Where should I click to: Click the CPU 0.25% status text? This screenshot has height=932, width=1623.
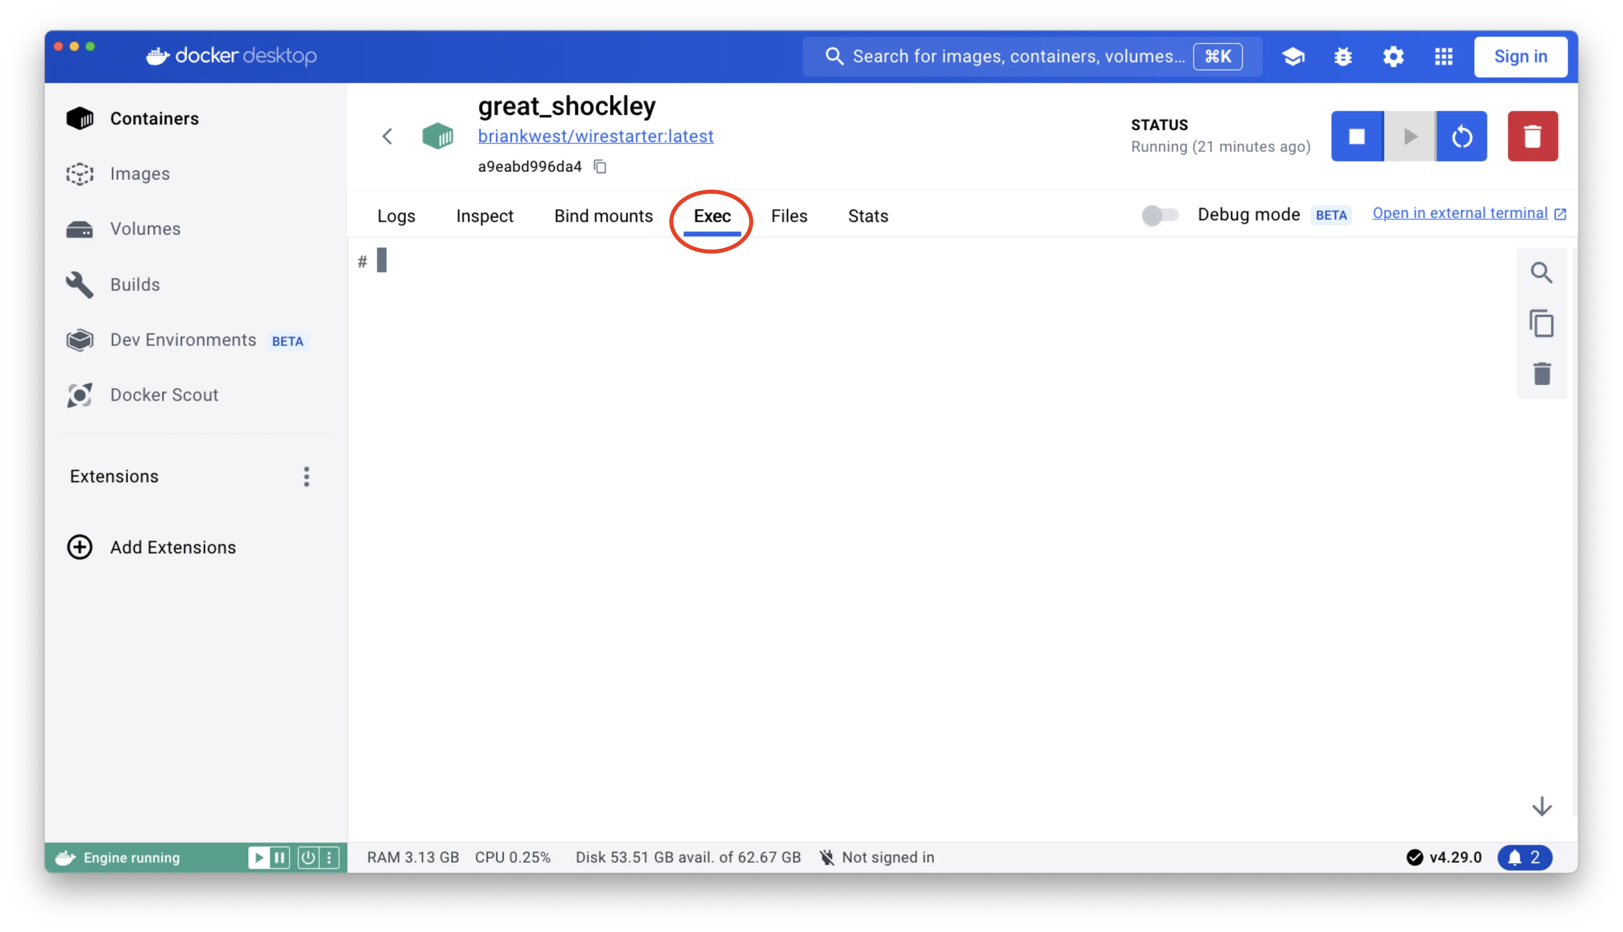pyautogui.click(x=513, y=857)
